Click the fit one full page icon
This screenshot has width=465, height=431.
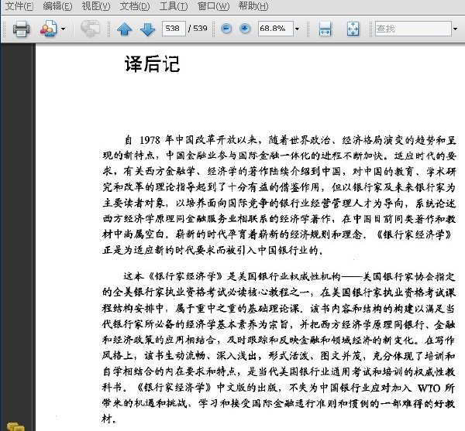pos(353,29)
